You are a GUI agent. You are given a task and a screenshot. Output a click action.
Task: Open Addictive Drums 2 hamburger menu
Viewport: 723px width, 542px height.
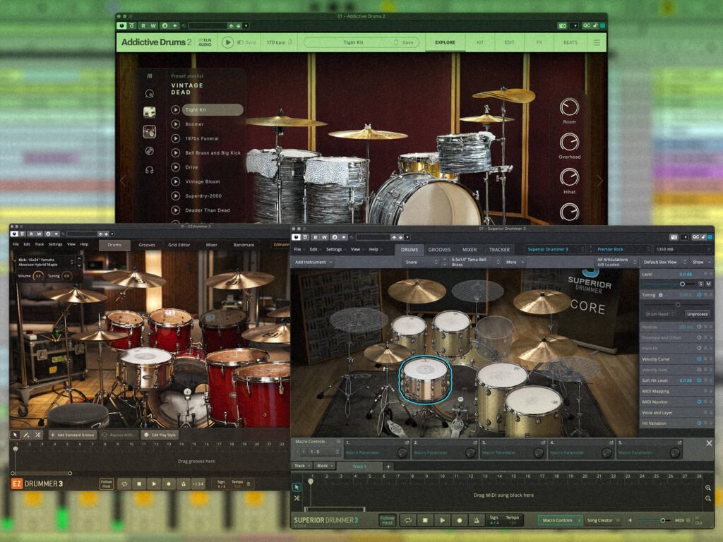point(596,42)
